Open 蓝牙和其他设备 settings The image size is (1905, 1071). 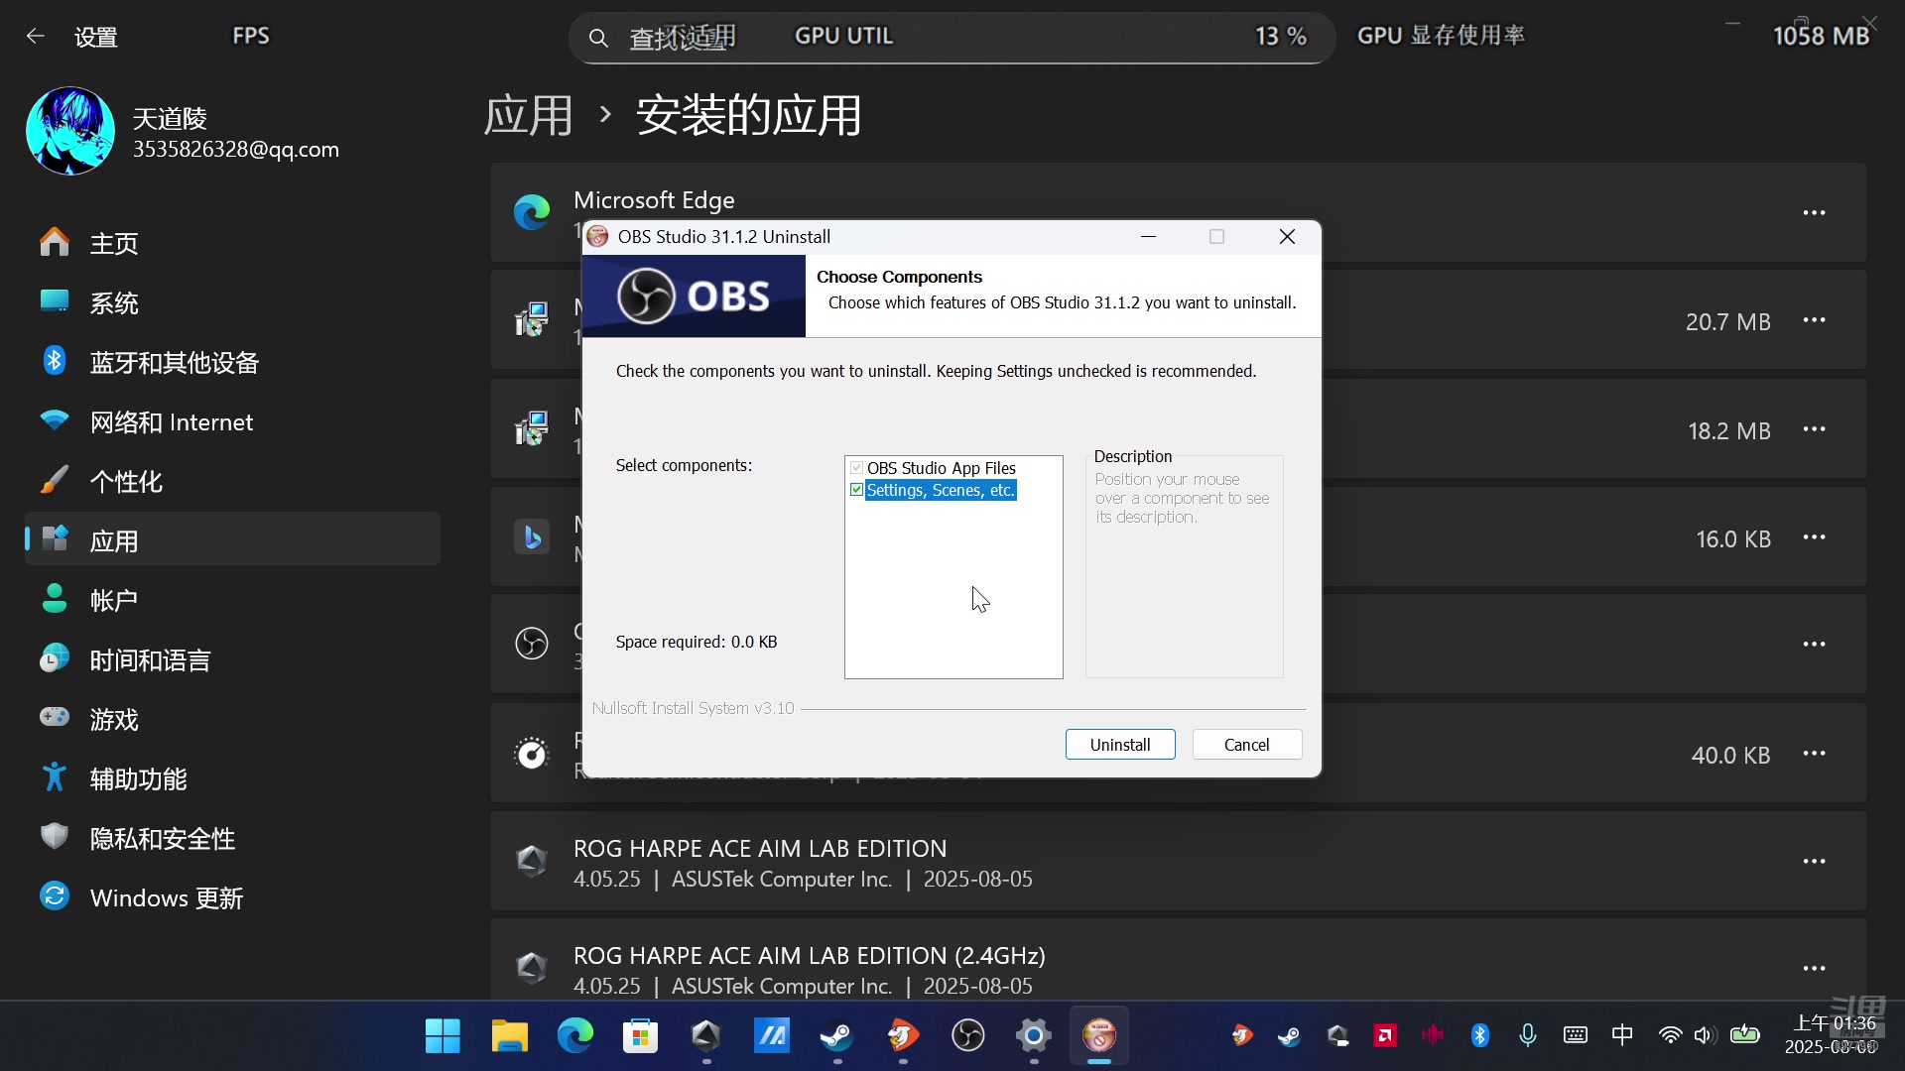[232, 362]
